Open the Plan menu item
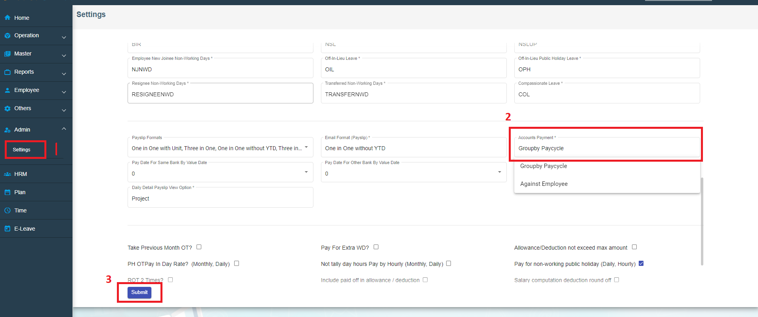 click(20, 193)
